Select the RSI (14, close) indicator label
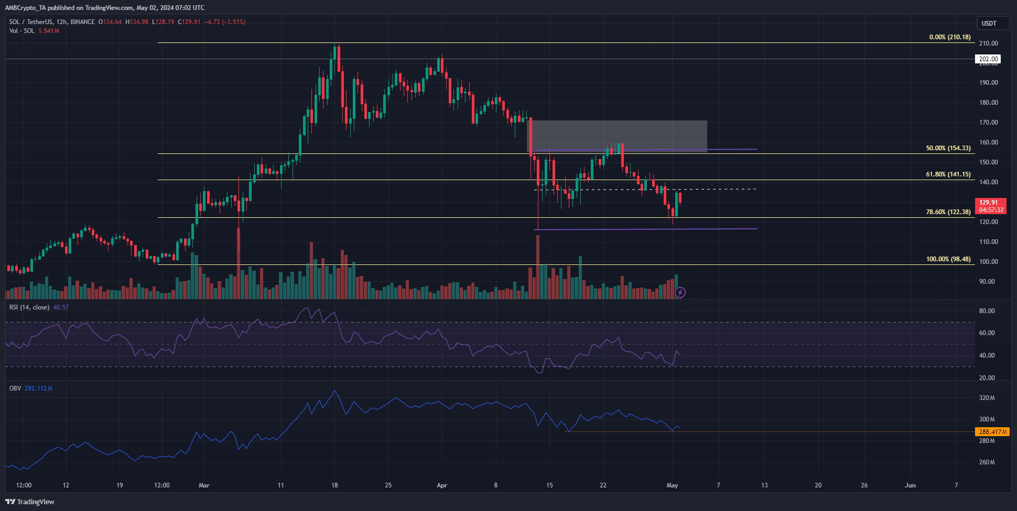The image size is (1017, 511). 29,307
